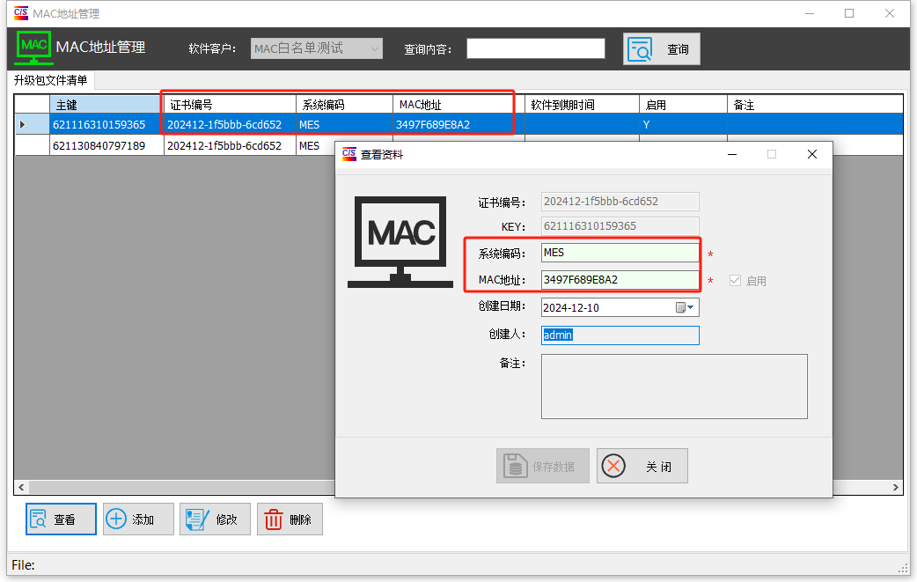Click the red trash icon on 删除 button
This screenshot has width=917, height=582.
tap(273, 519)
